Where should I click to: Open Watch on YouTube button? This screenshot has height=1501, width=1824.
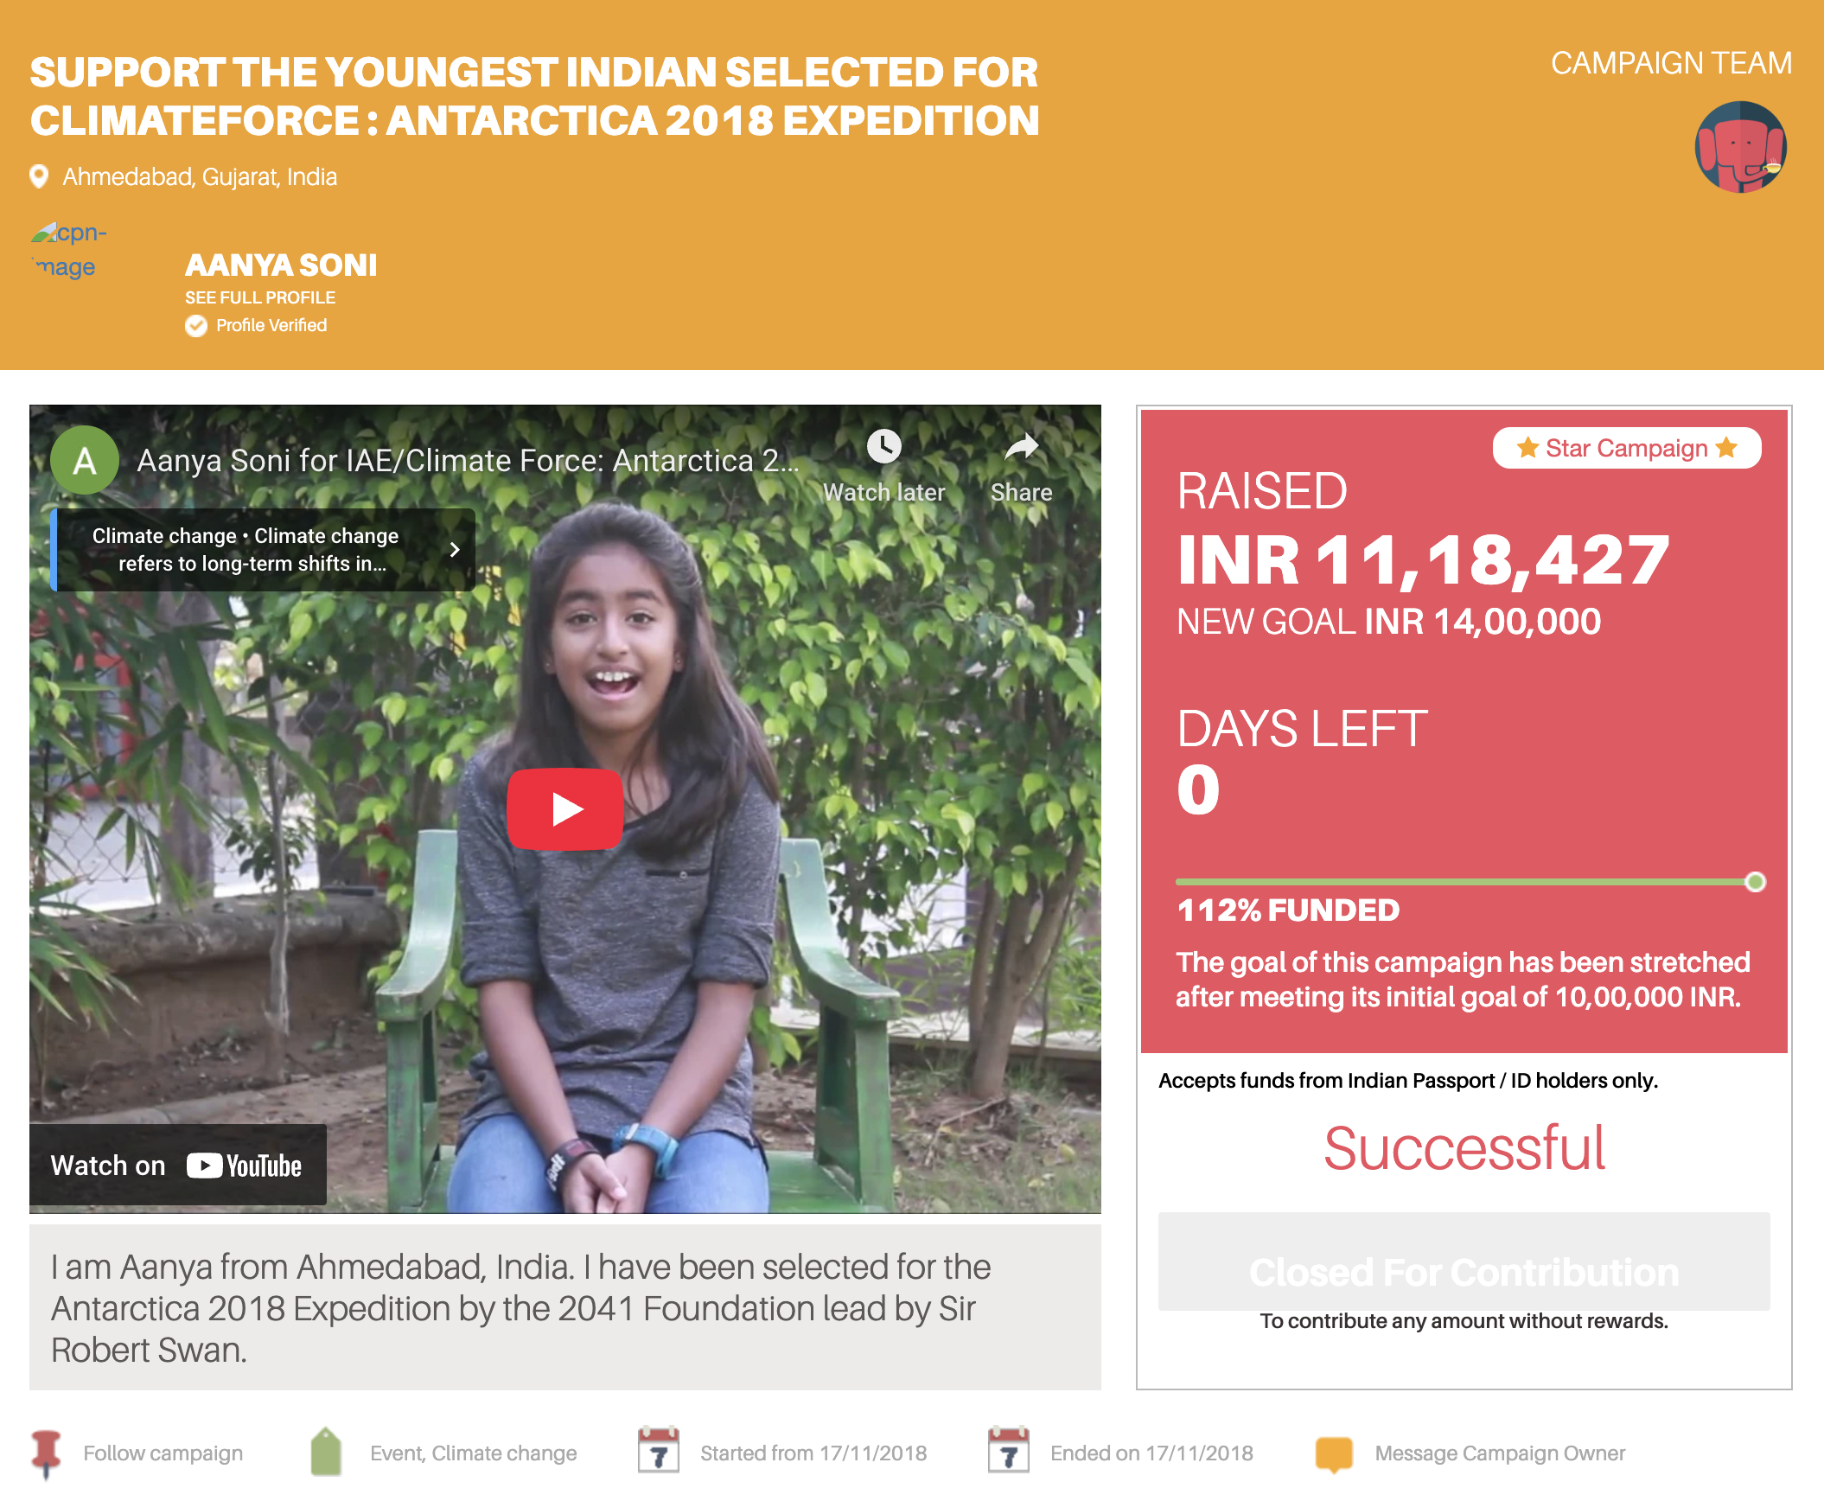point(178,1166)
